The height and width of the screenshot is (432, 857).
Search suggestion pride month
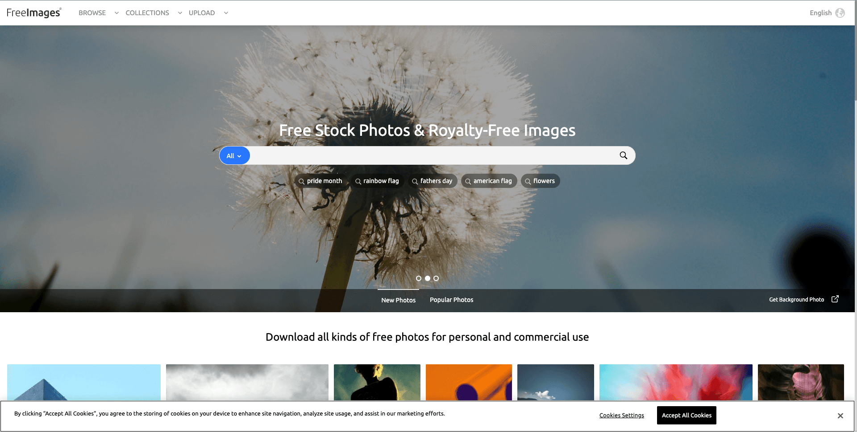(x=320, y=181)
